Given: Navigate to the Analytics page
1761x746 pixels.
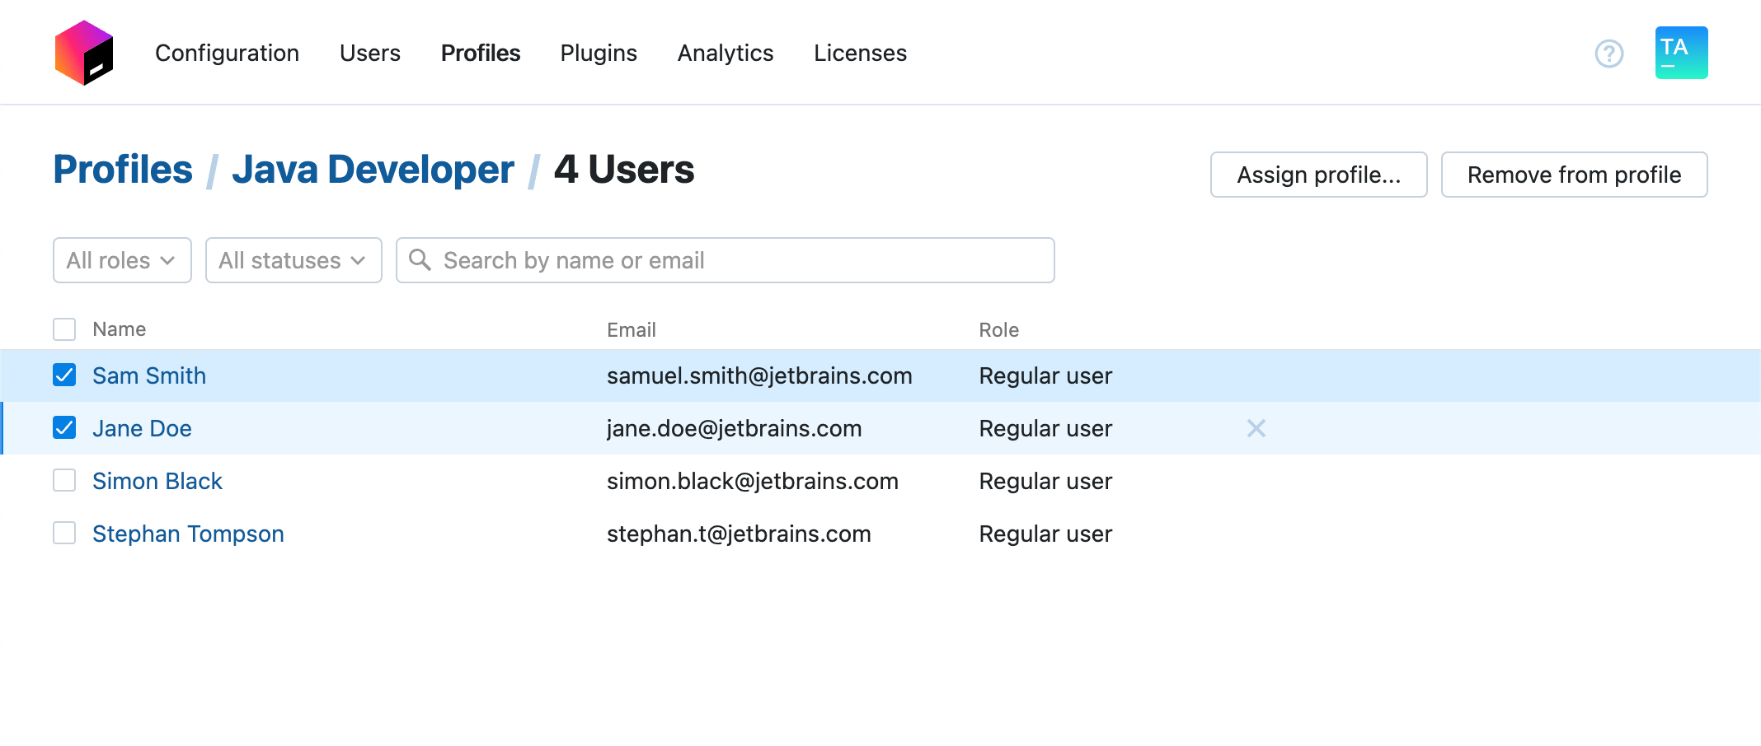Looking at the screenshot, I should [x=726, y=53].
